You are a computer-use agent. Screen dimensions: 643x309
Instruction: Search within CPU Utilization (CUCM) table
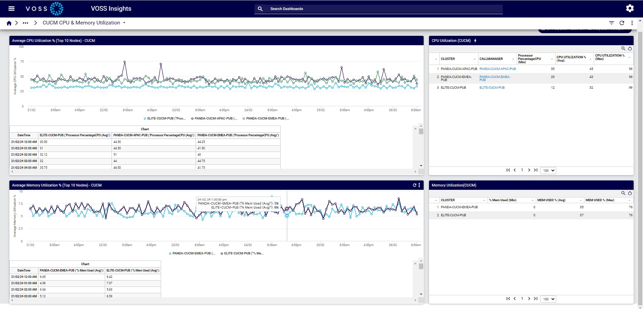(623, 49)
